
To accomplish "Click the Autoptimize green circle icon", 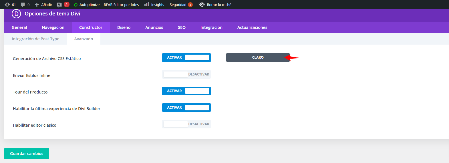I will [x=76, y=5].
